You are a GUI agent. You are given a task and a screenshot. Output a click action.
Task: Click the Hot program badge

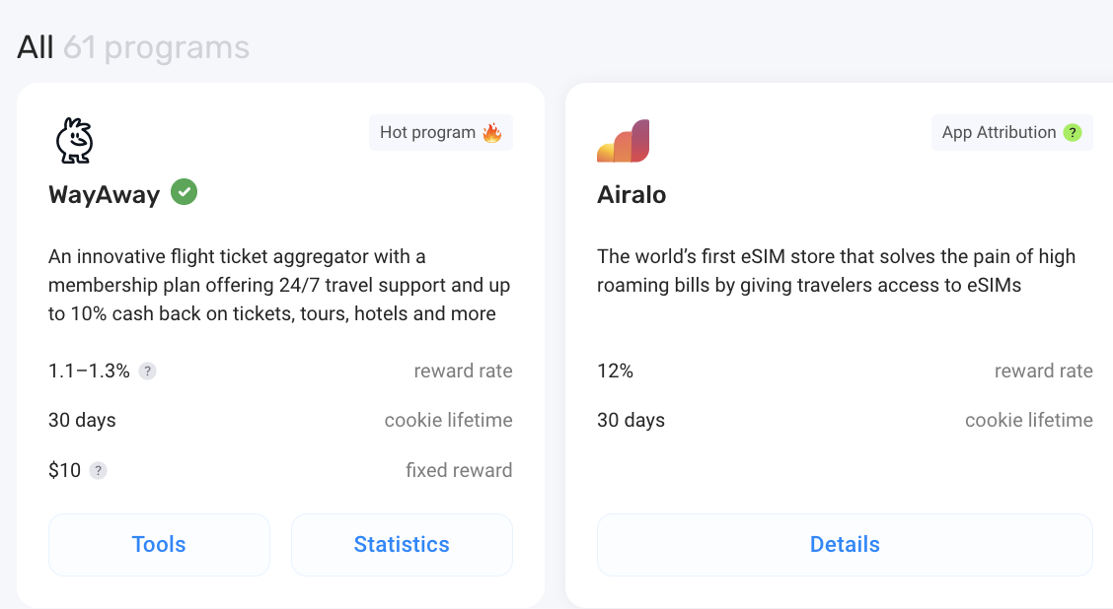pos(441,133)
